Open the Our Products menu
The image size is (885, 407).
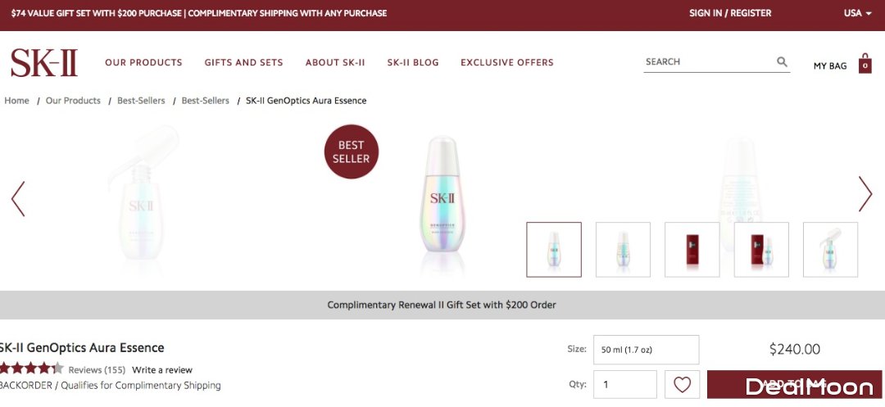point(143,62)
